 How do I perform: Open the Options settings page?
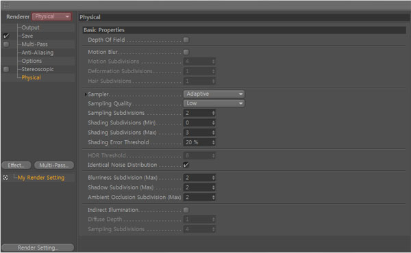32,61
